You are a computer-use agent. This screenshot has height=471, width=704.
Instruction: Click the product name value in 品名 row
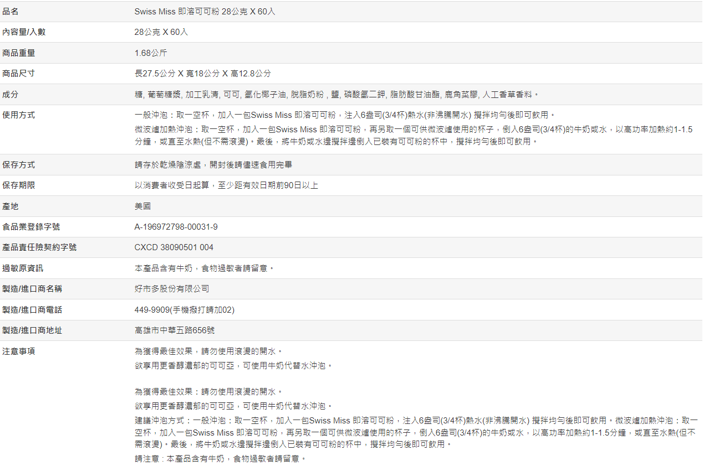(205, 11)
